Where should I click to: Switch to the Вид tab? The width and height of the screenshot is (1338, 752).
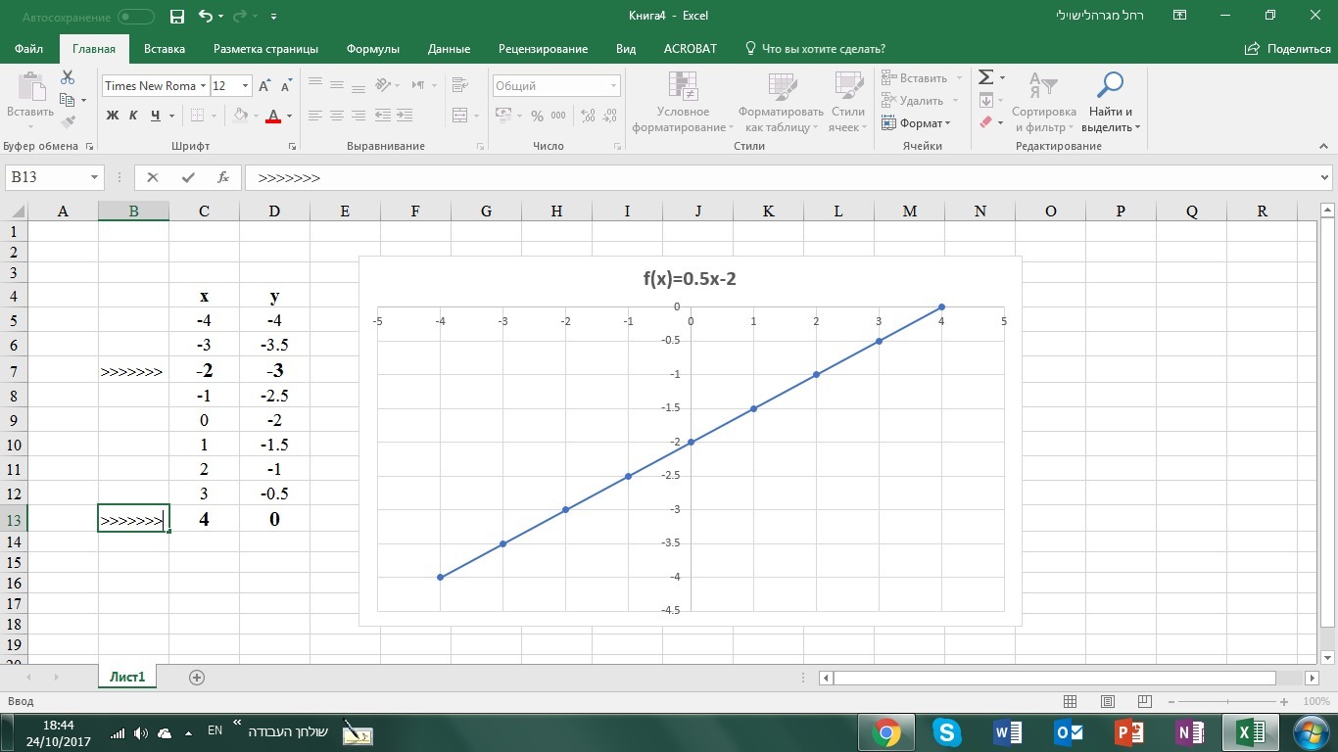[x=626, y=48]
